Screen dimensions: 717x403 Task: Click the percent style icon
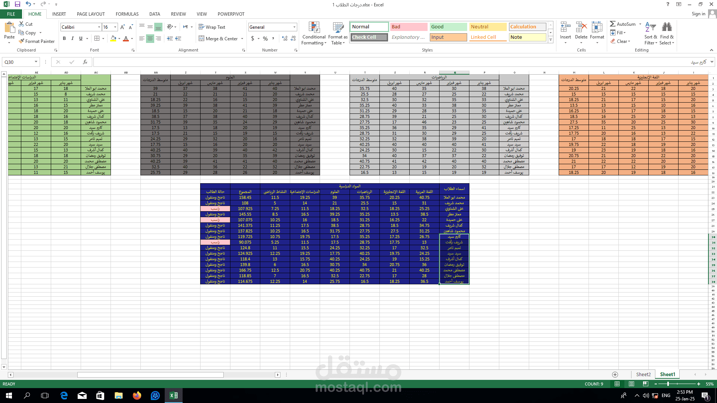(265, 38)
